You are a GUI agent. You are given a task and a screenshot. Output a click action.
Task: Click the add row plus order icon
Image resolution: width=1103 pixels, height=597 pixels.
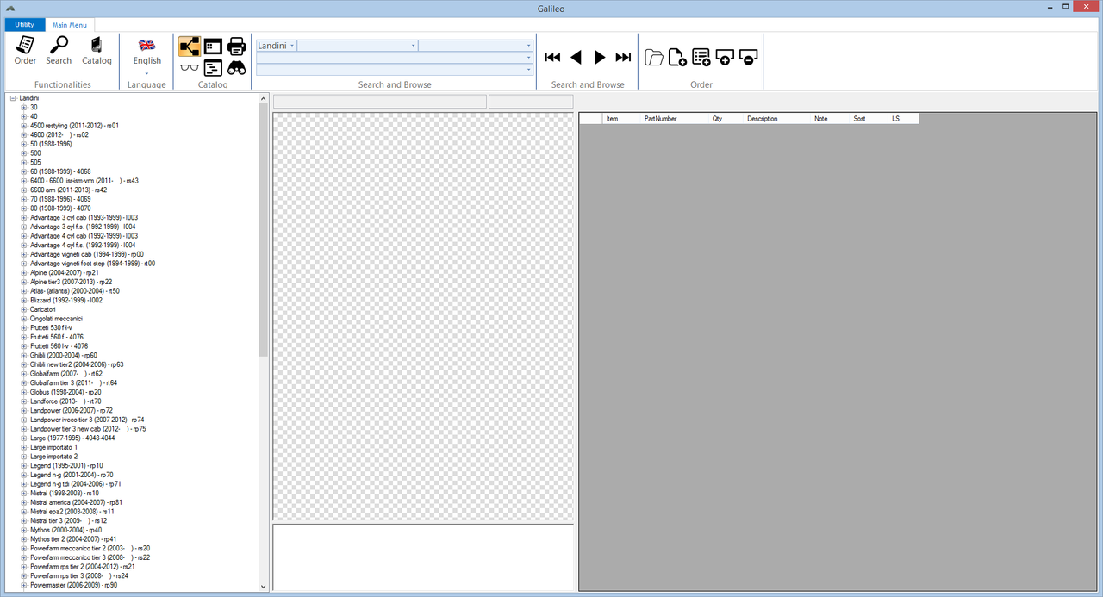coord(725,58)
